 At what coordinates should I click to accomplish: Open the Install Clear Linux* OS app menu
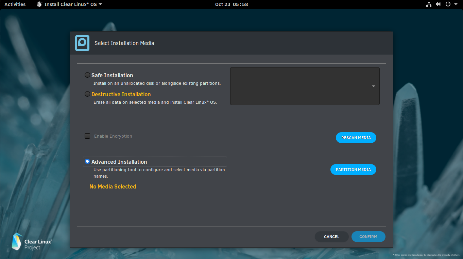click(x=69, y=4)
